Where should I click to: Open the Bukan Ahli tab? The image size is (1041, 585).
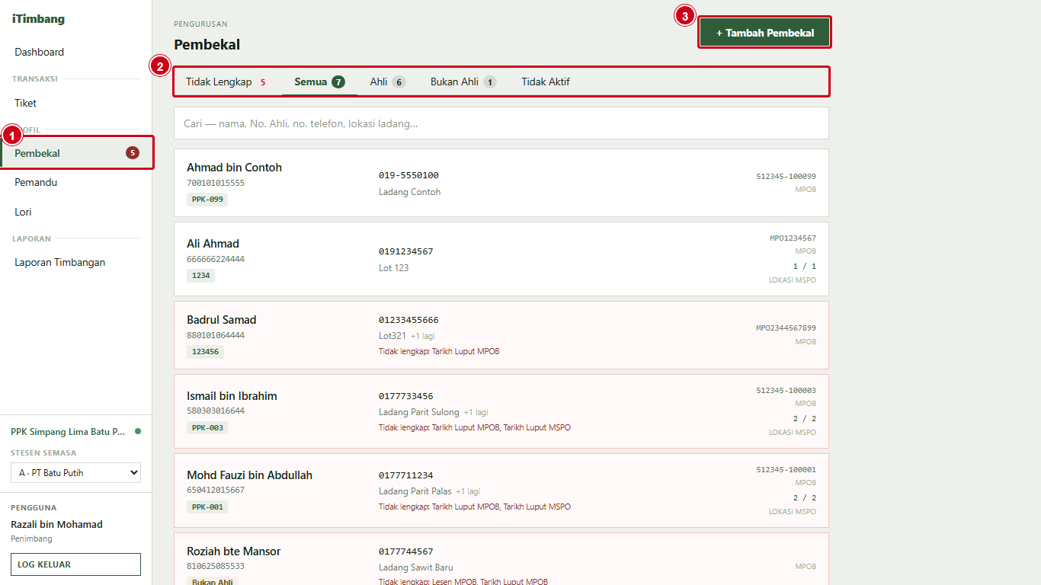pyautogui.click(x=463, y=82)
